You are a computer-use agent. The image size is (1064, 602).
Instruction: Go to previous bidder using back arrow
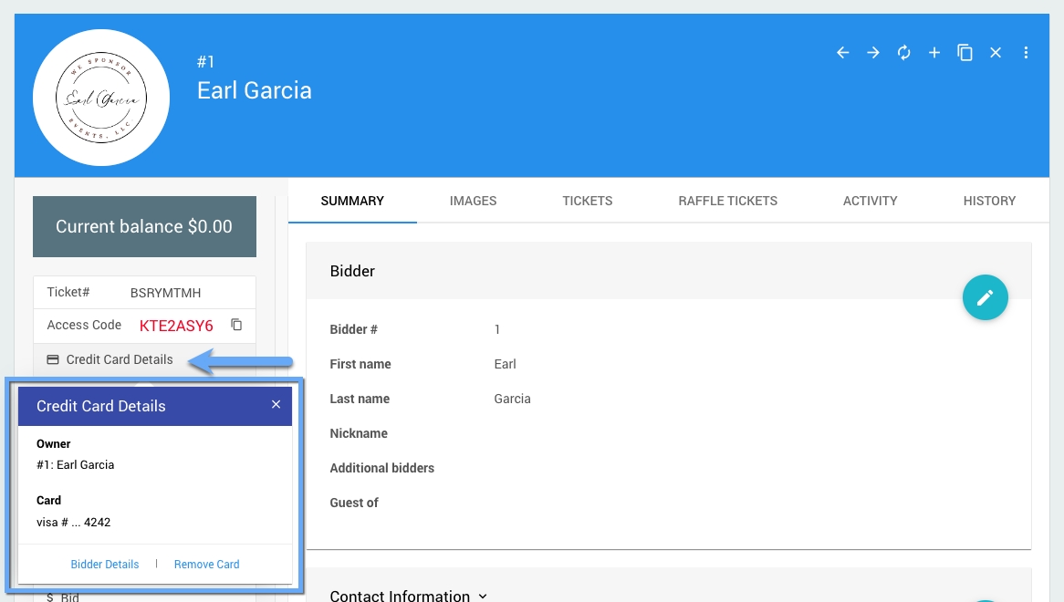click(843, 53)
